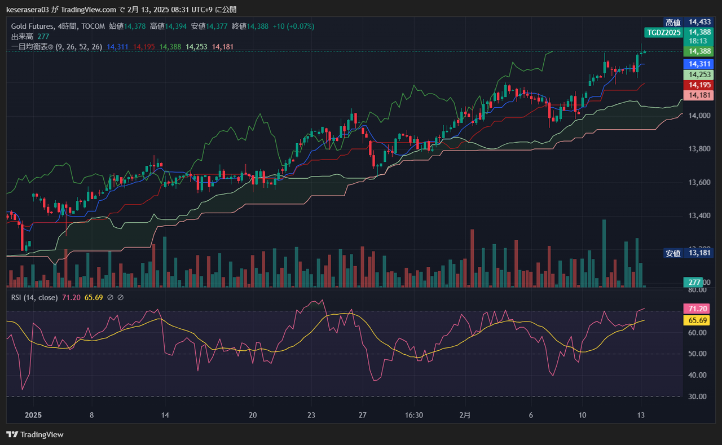
Task: Click the 40.00 RSI axis tick
Action: pos(696,375)
